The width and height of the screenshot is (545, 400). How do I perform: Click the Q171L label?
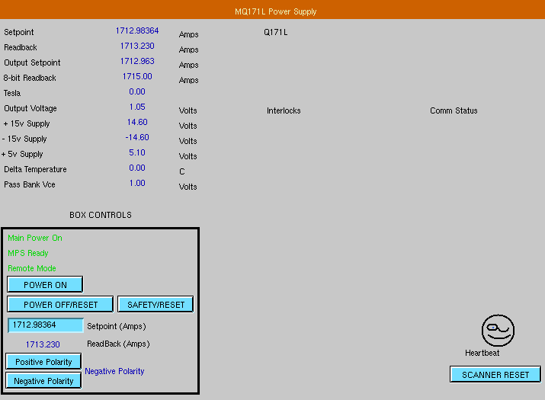pos(276,32)
